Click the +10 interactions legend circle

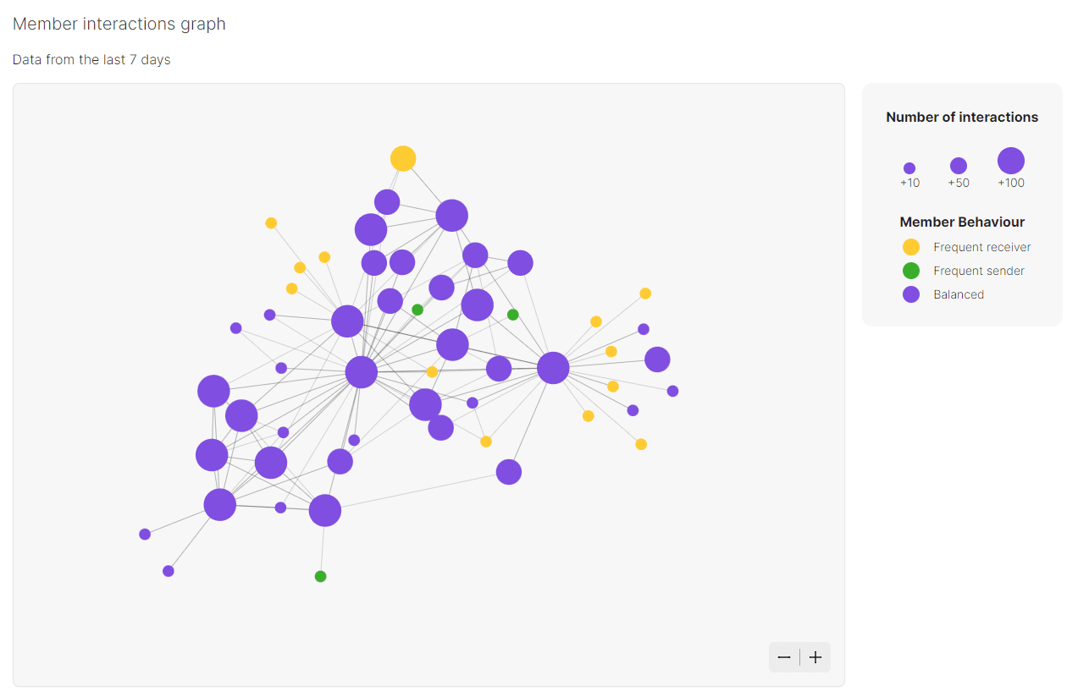pos(909,168)
